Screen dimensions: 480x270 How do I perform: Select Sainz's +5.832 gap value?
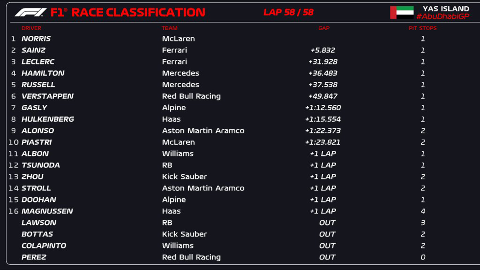(x=323, y=50)
